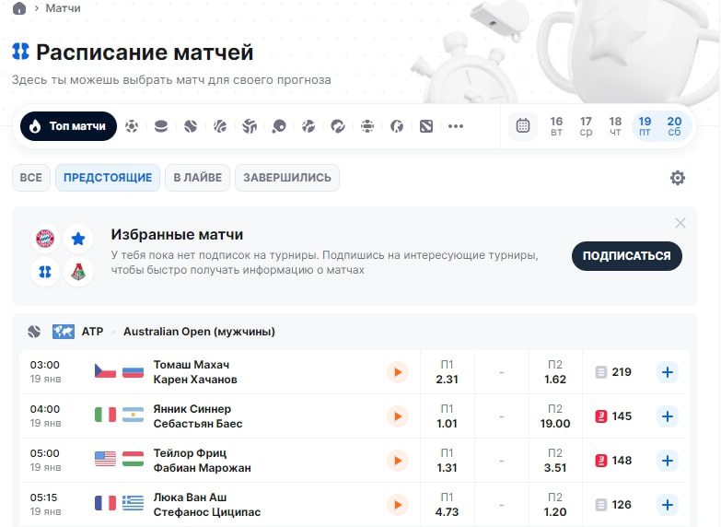Screen dimensions: 721x527
Task: Add prediction for Синнер – Баес match
Action: click(668, 416)
